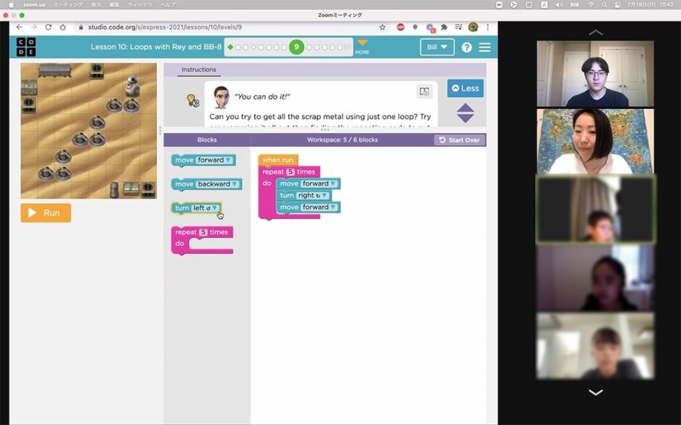Image resolution: width=681 pixels, height=425 pixels.
Task: Click the Workspace: 5 / 6 blocks label
Action: click(x=342, y=139)
